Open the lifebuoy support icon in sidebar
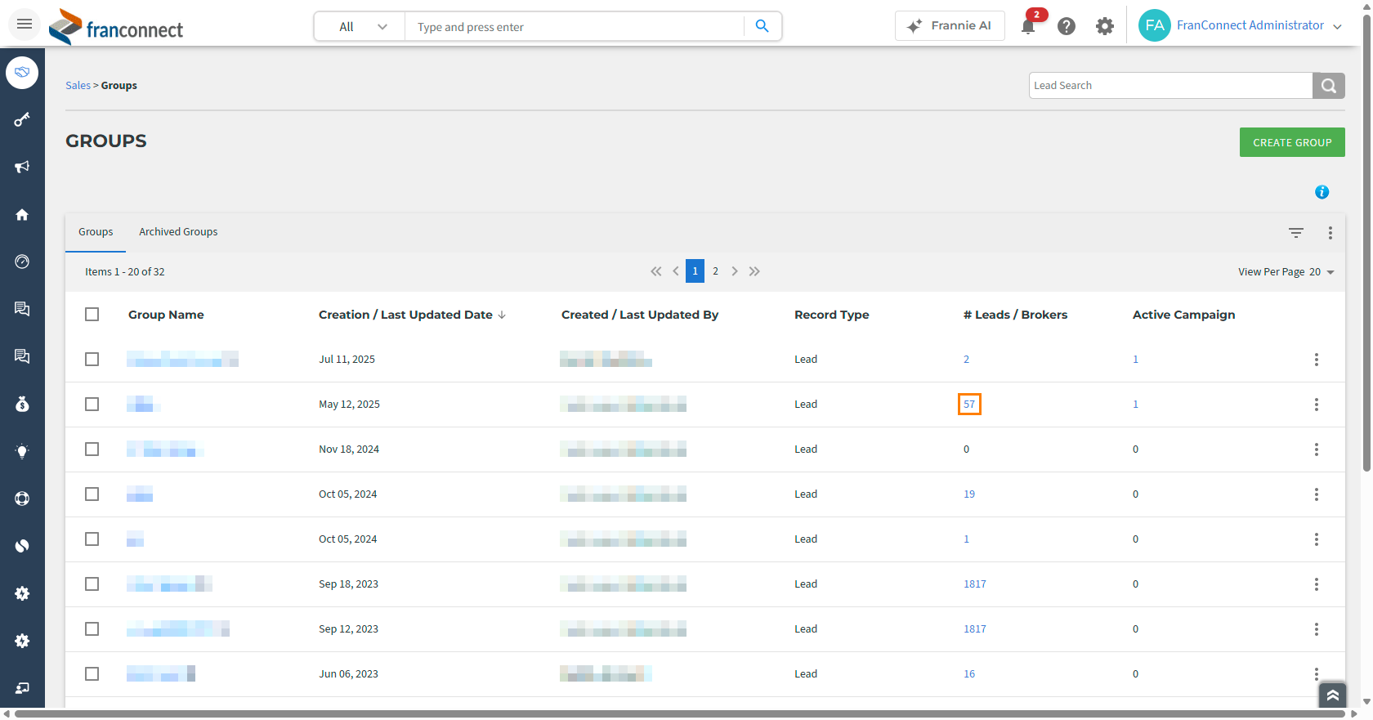Viewport: 1373px width, 720px height. pyautogui.click(x=22, y=499)
